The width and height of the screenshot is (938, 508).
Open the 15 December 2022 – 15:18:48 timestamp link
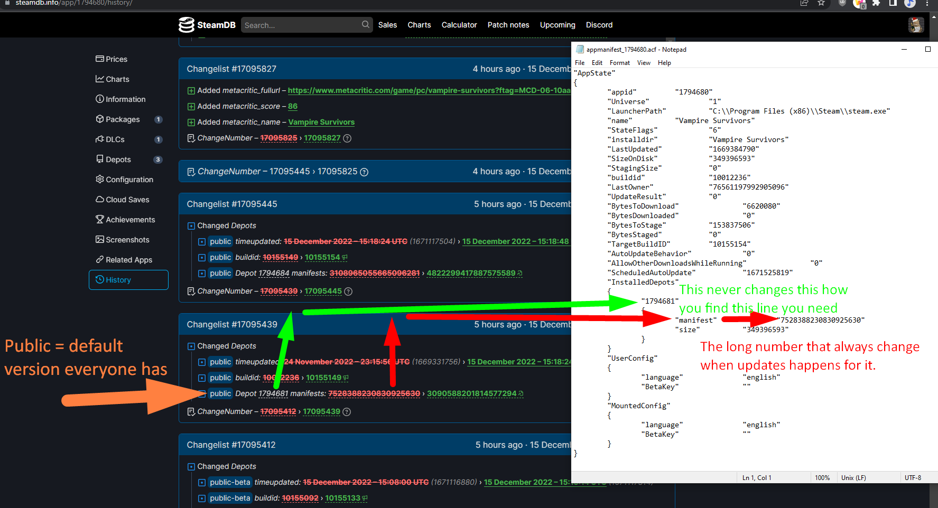coord(516,242)
